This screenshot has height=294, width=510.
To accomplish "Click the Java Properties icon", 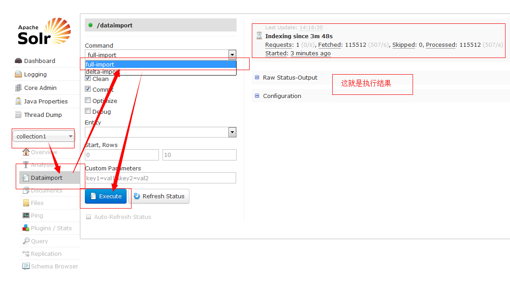I will click(18, 101).
